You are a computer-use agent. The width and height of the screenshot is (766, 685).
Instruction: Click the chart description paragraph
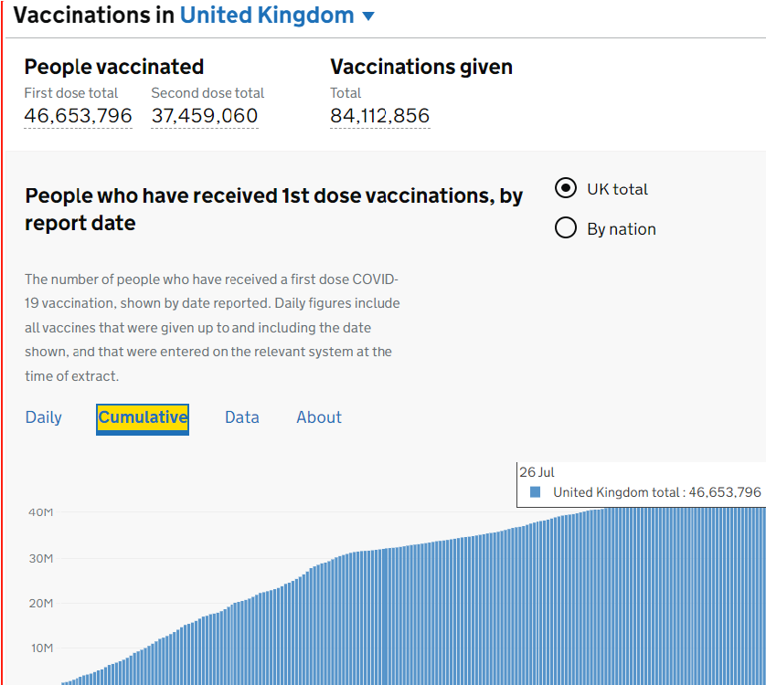(212, 328)
